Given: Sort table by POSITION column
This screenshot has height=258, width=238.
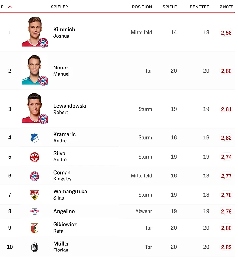Looking at the screenshot, I should click(x=142, y=7).
